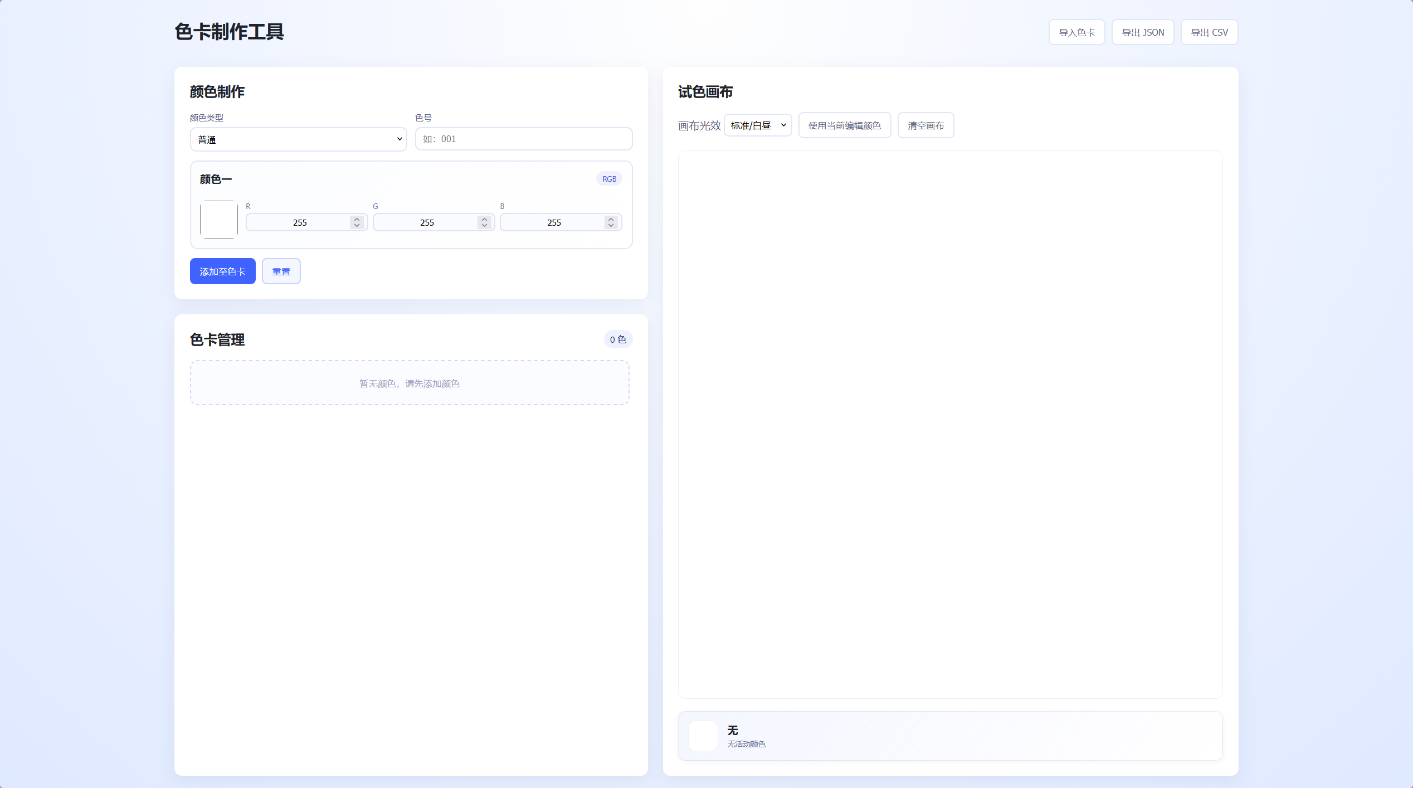1413x788 pixels.
Task: Increase the G value with up arrow
Action: tap(484, 219)
